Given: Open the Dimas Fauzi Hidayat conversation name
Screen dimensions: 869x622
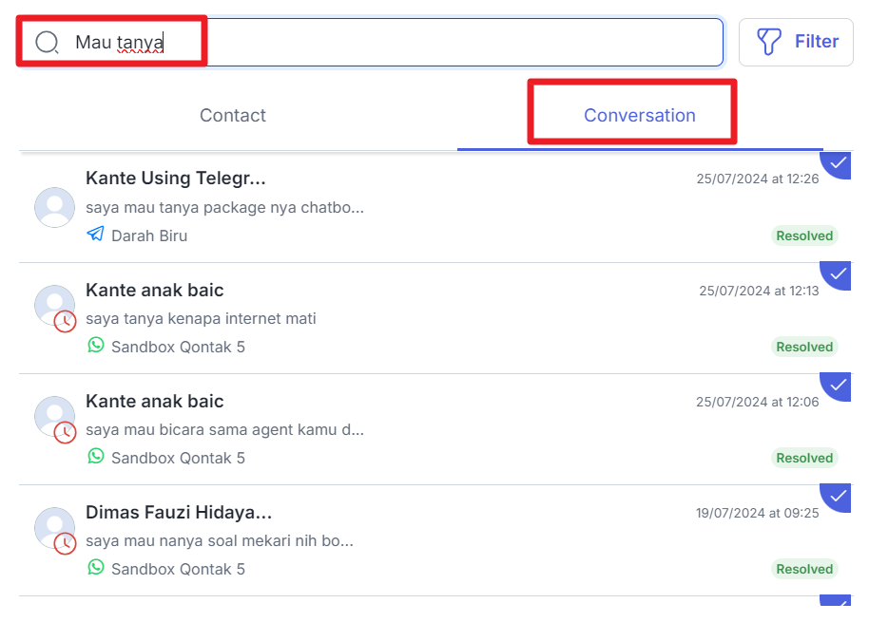Looking at the screenshot, I should tap(179, 513).
